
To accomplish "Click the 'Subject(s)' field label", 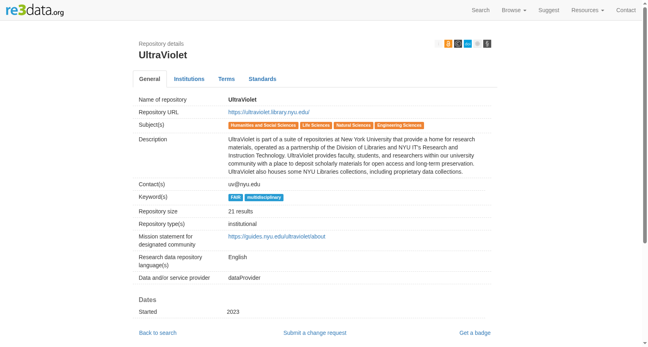I will point(151,125).
